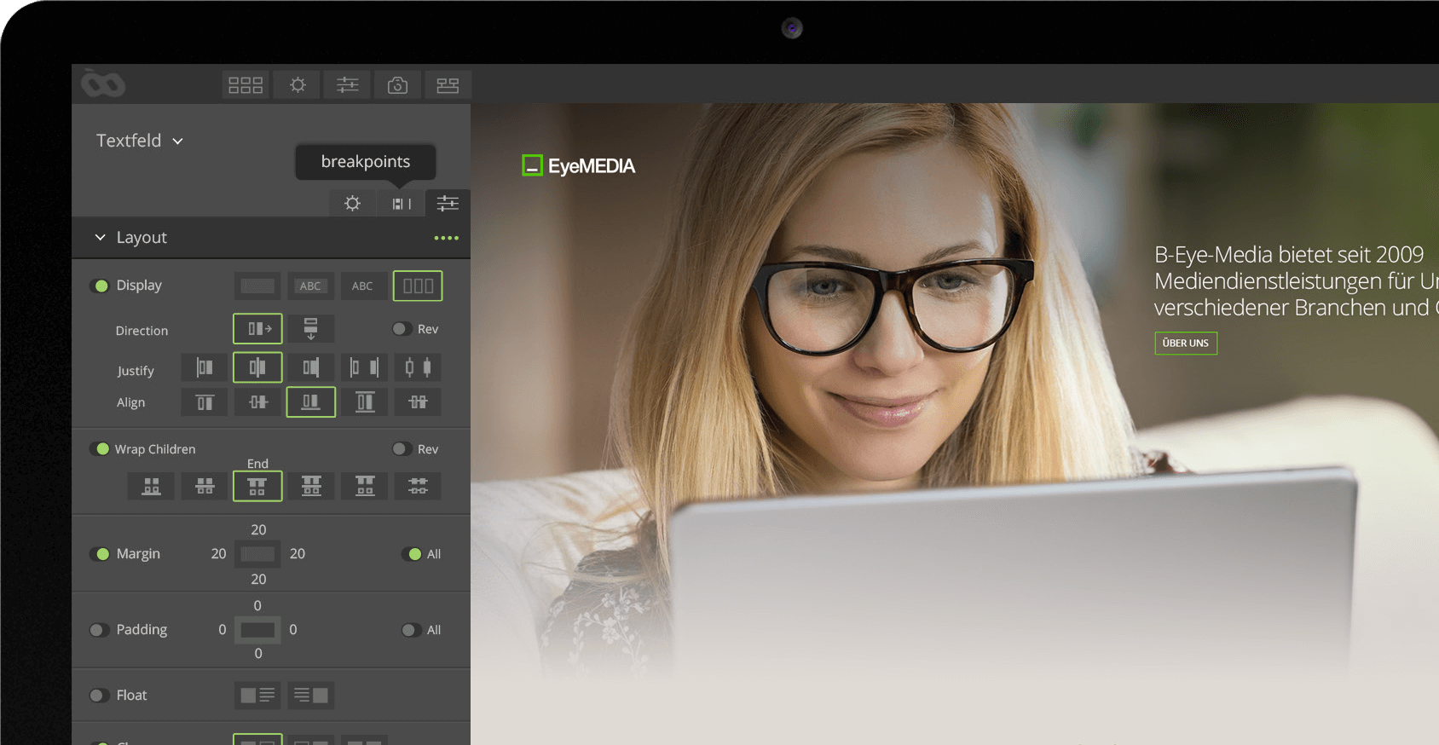Select float right option
The width and height of the screenshot is (1439, 745).
(x=311, y=696)
